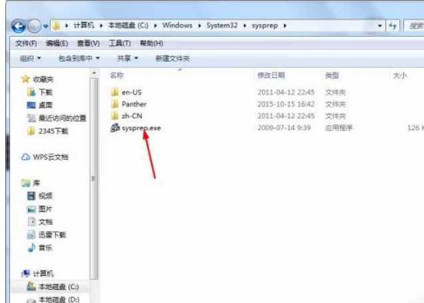
Task: Expand the 组织 dropdown menu
Action: [x=30, y=58]
